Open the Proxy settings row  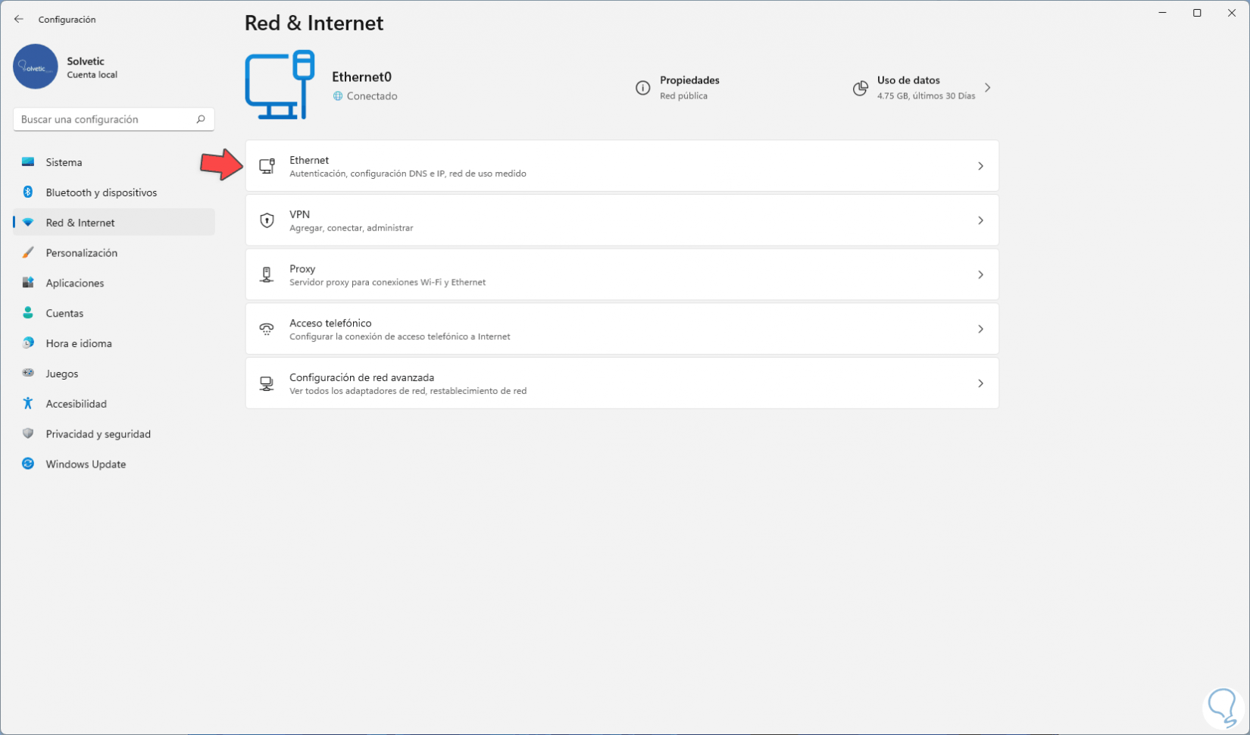click(x=621, y=275)
